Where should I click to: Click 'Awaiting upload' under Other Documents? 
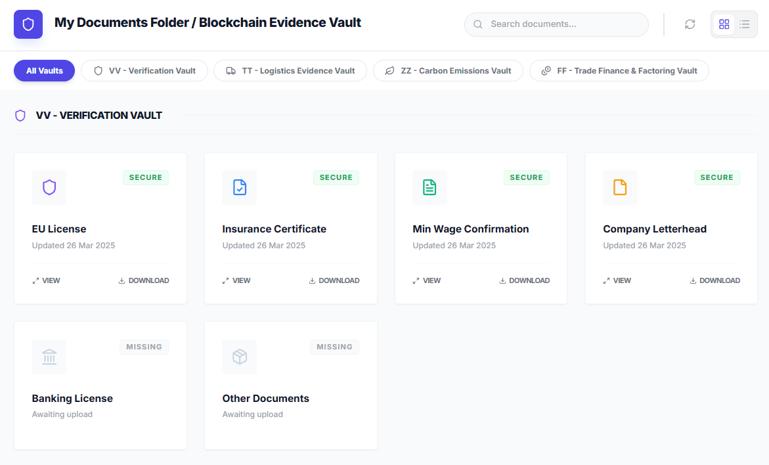tap(253, 414)
